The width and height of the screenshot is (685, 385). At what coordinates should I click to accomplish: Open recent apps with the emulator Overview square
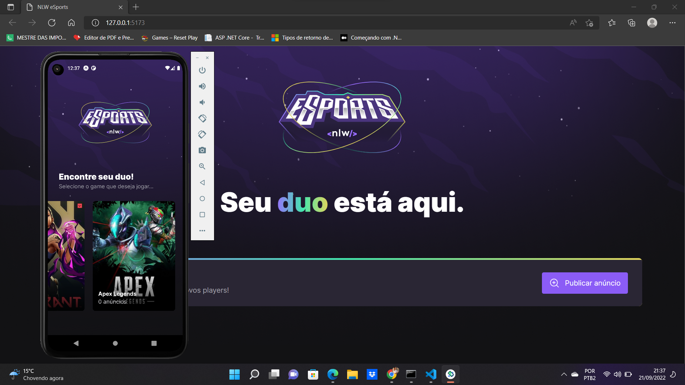pos(202,214)
